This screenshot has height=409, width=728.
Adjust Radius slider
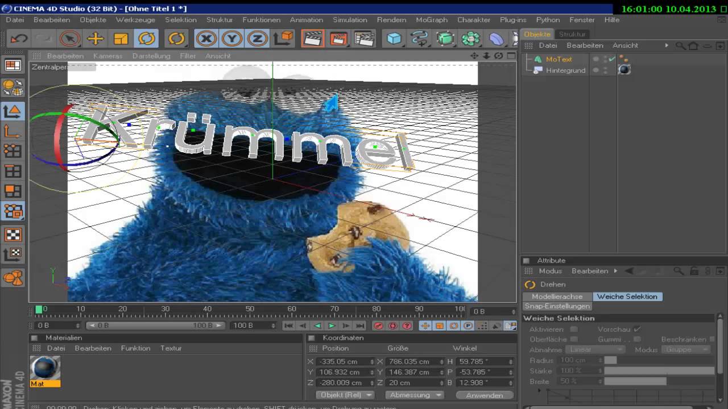[x=610, y=360]
